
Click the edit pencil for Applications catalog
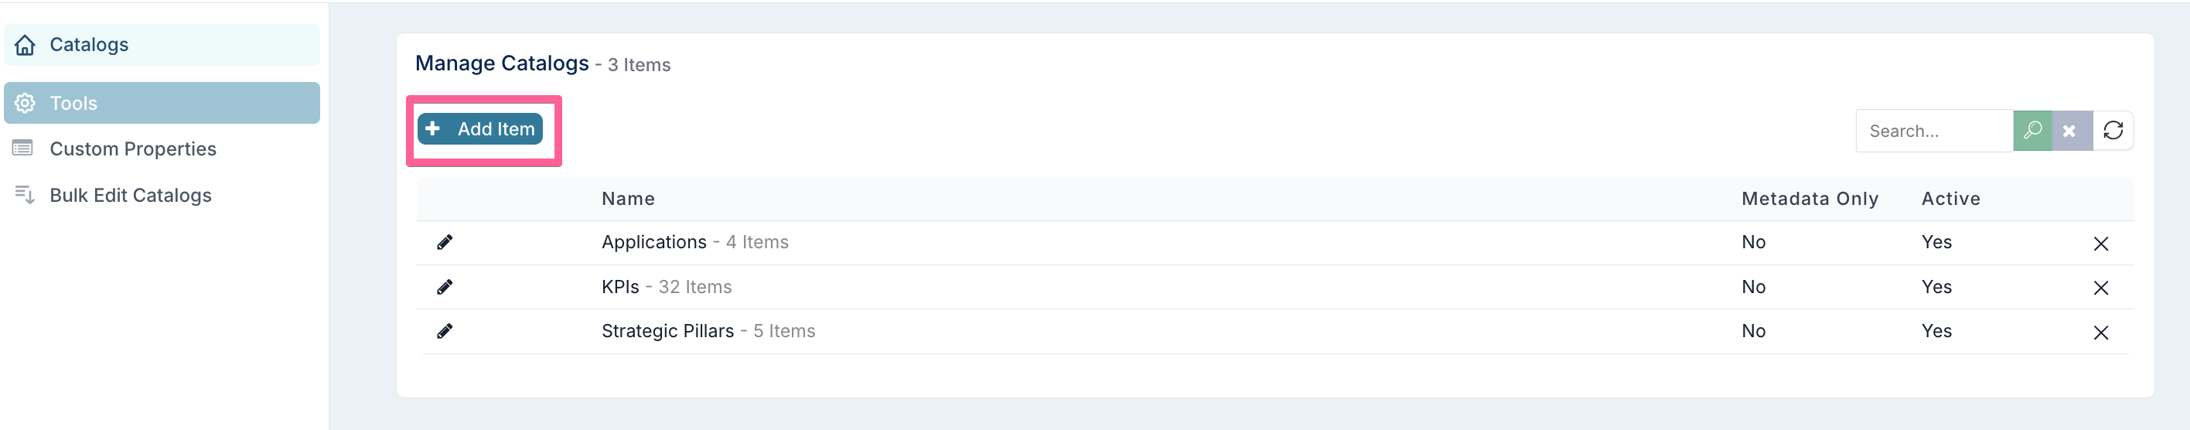444,242
